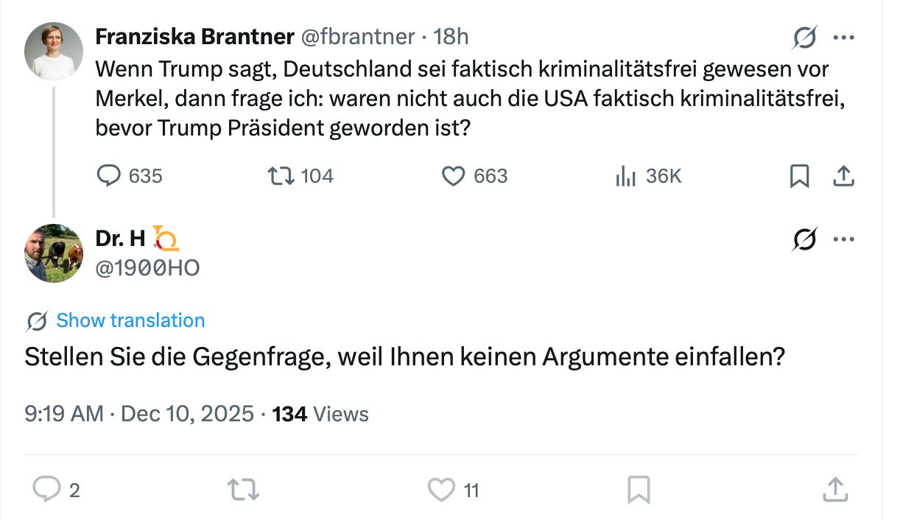Open the @1900HO profile handle
Viewport: 900px width, 520px height.
[147, 268]
